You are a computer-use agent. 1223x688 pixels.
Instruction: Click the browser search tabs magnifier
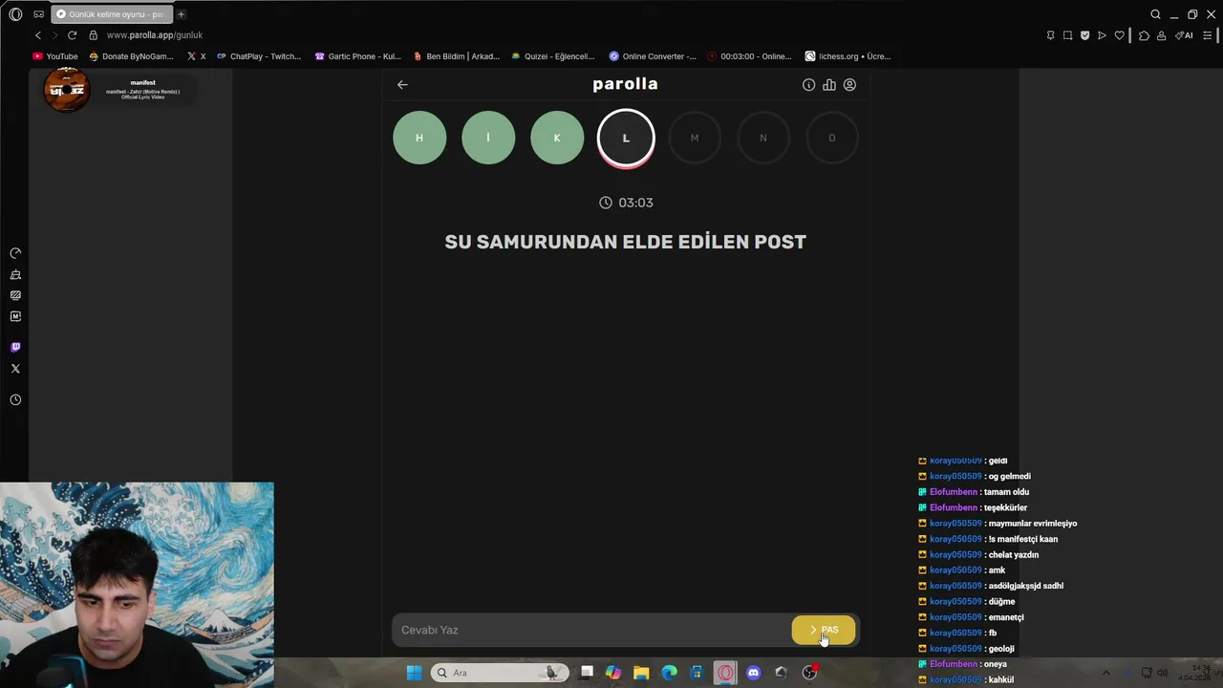1155,14
